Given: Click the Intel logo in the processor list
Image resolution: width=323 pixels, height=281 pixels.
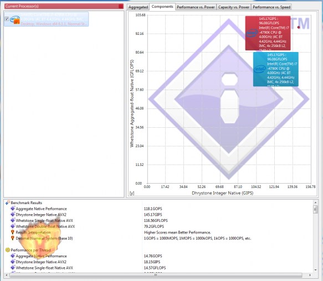Looking at the screenshot, I should click(x=14, y=19).
